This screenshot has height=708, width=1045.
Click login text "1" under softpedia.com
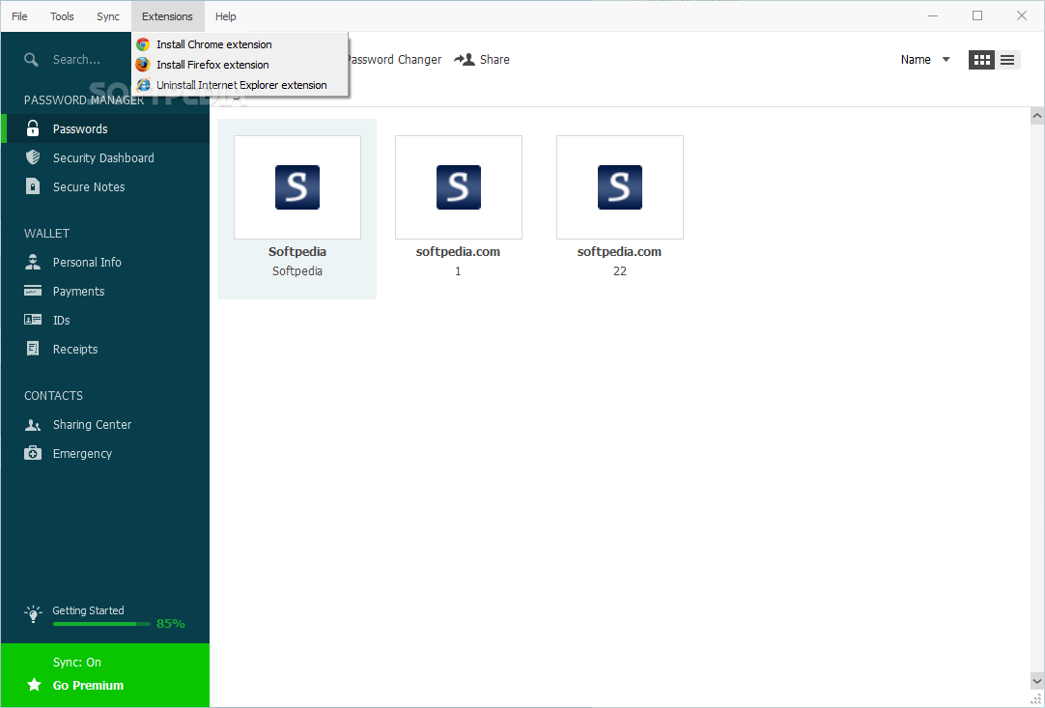click(458, 270)
